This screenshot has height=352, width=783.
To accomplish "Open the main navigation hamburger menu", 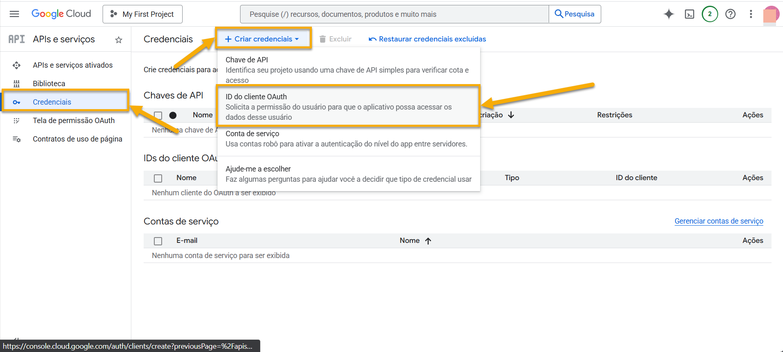I will pos(14,14).
